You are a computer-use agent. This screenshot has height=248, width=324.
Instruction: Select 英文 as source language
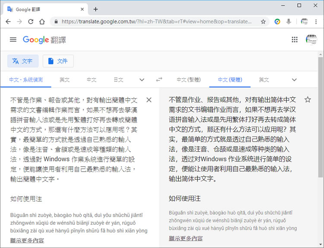64,80
